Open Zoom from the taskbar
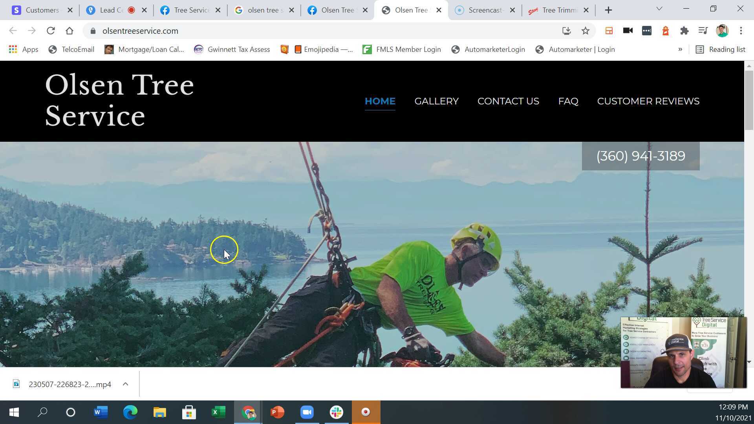 307,412
